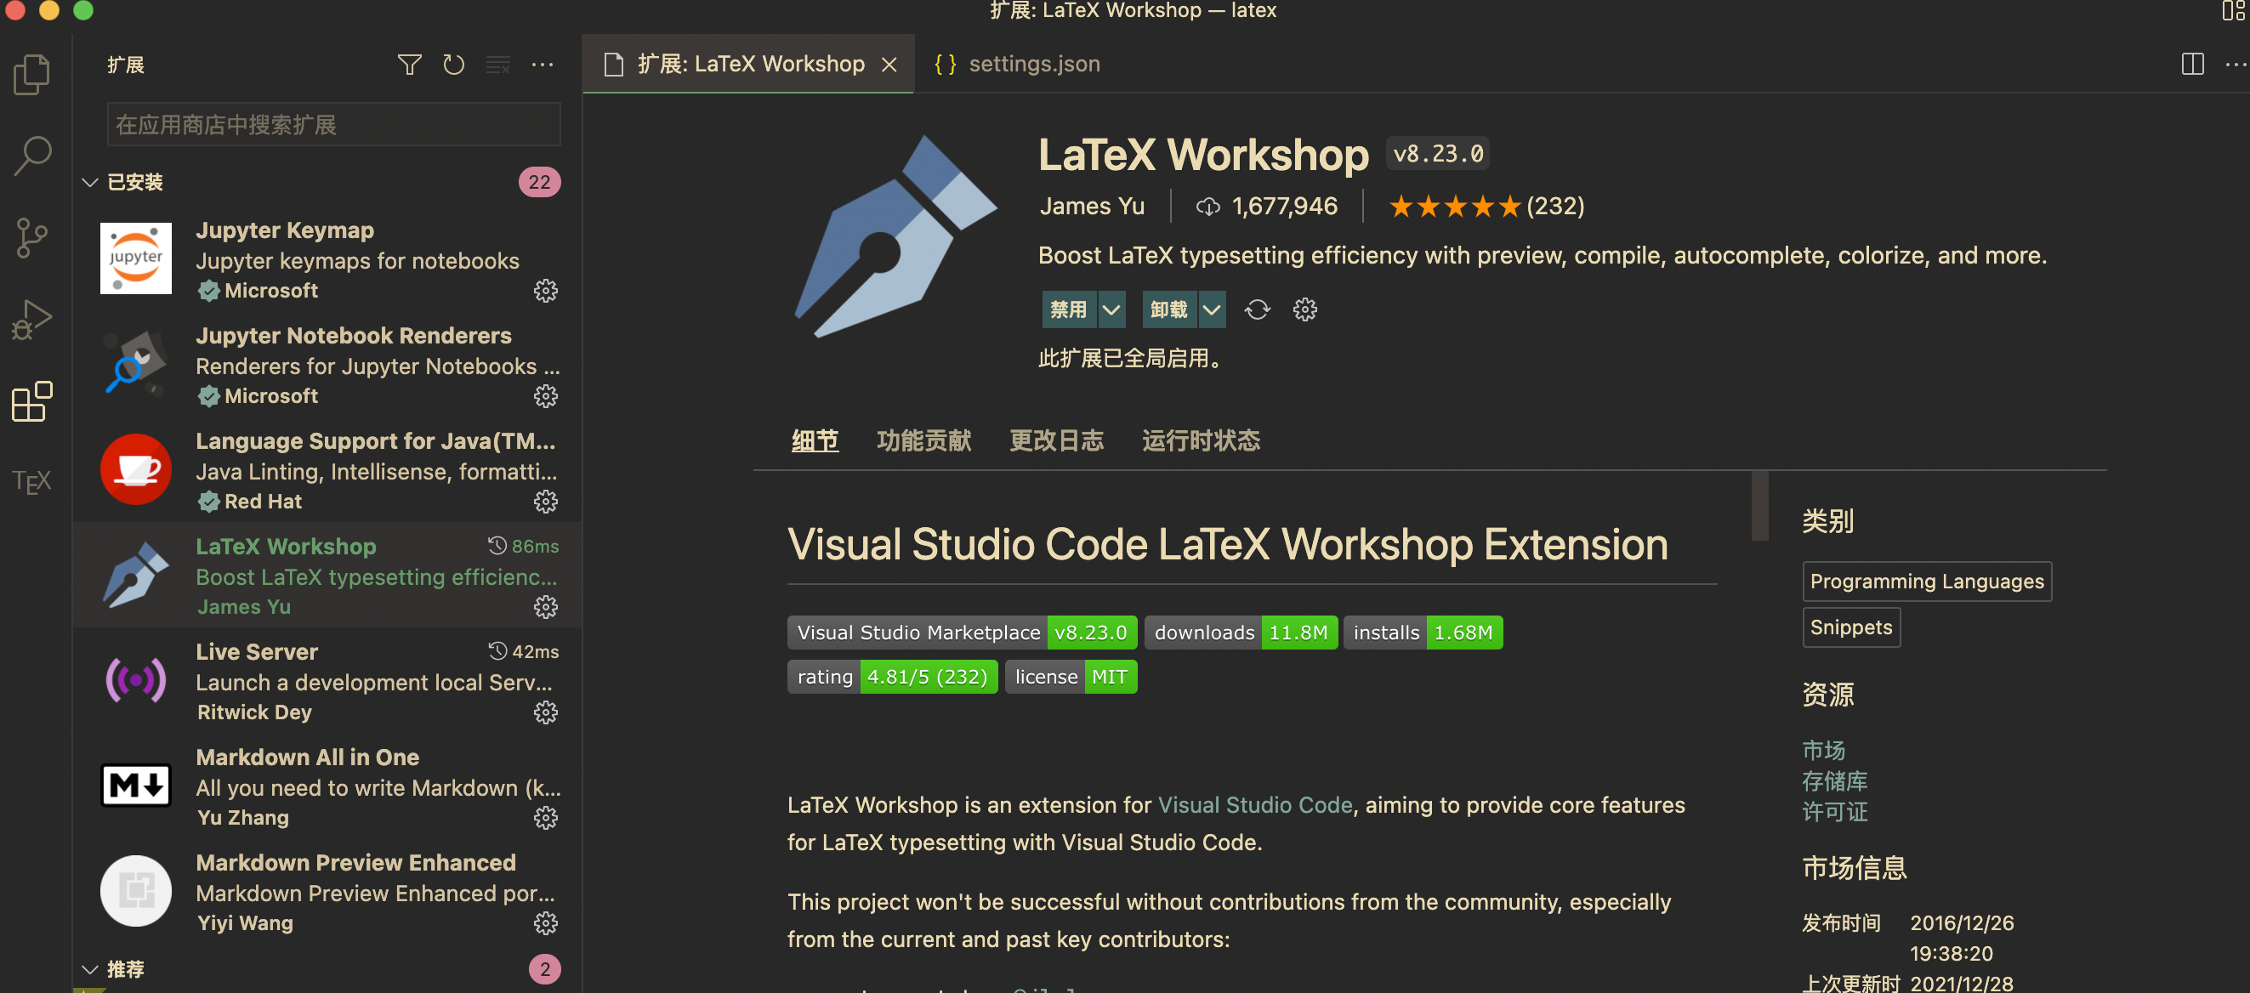Image resolution: width=2250 pixels, height=993 pixels.
Task: Click the filter extensions funnel icon
Action: pos(410,65)
